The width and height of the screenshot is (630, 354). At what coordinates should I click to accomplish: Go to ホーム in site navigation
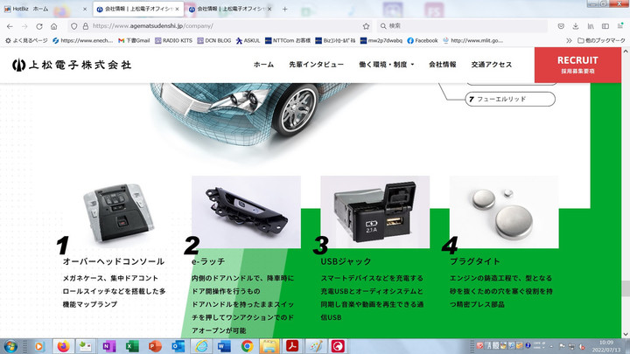pyautogui.click(x=263, y=65)
